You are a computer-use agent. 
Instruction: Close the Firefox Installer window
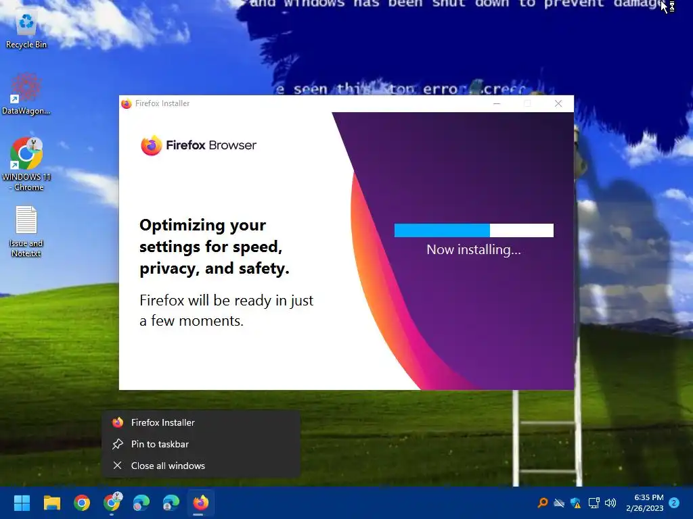pos(558,103)
